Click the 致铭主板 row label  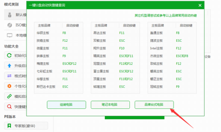156,64
